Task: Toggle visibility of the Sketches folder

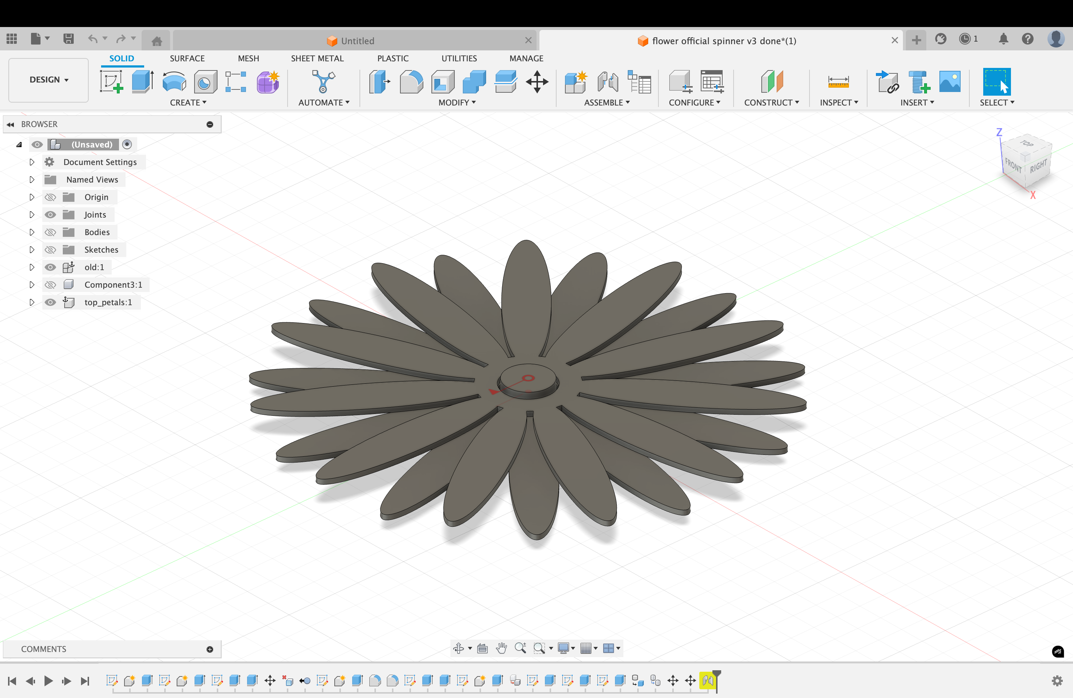Action: tap(50, 250)
